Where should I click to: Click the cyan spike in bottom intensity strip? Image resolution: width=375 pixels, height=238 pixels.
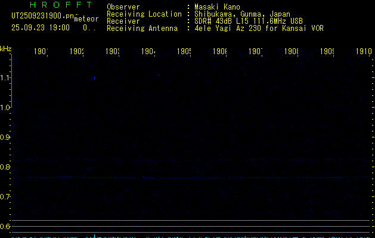[94, 236]
